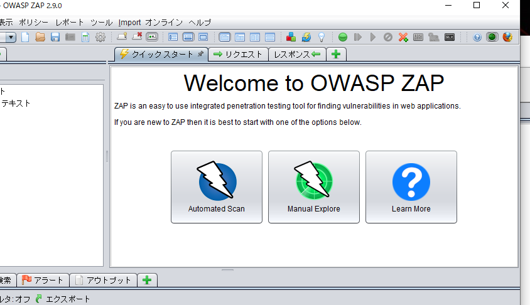Select request above response stacked panels icon
Viewport: 530px width, 305px height.
pyautogui.click(x=270, y=37)
